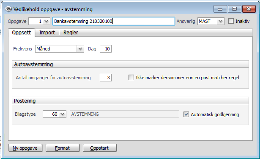Click the Bilagstype label
This screenshot has width=260, height=159.
pyautogui.click(x=25, y=114)
